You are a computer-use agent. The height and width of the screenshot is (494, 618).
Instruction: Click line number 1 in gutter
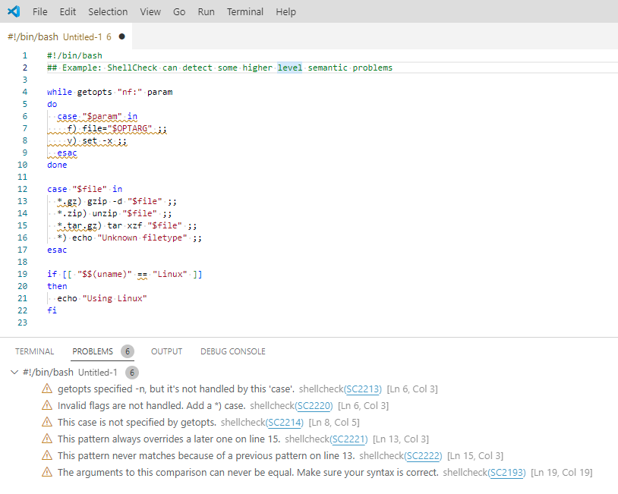(x=25, y=55)
